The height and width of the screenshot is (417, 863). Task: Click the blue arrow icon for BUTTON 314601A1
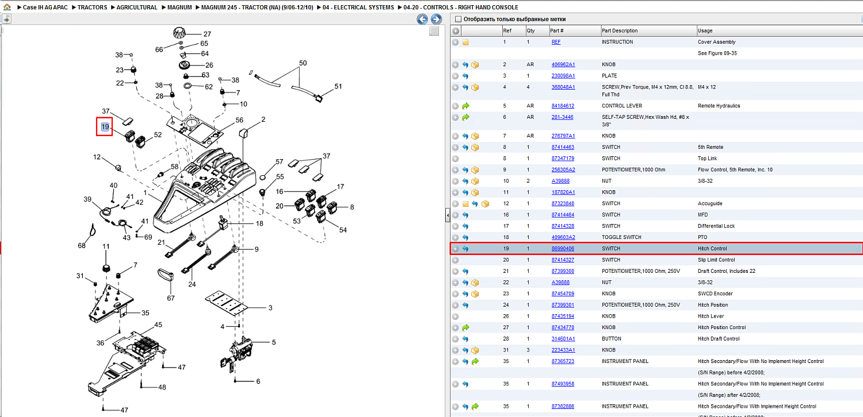(465, 339)
